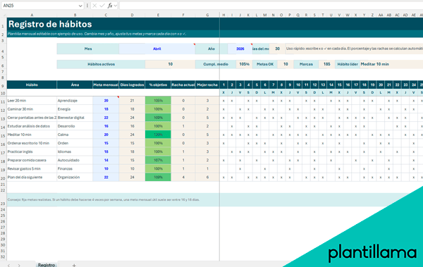Click the Preparar comida casera cell
The height and width of the screenshot is (267, 423).
[32, 160]
